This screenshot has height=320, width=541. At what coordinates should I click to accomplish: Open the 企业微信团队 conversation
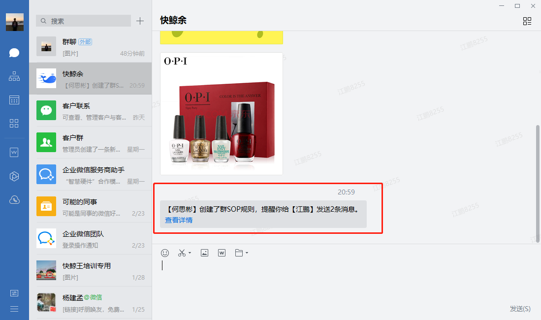click(x=91, y=239)
